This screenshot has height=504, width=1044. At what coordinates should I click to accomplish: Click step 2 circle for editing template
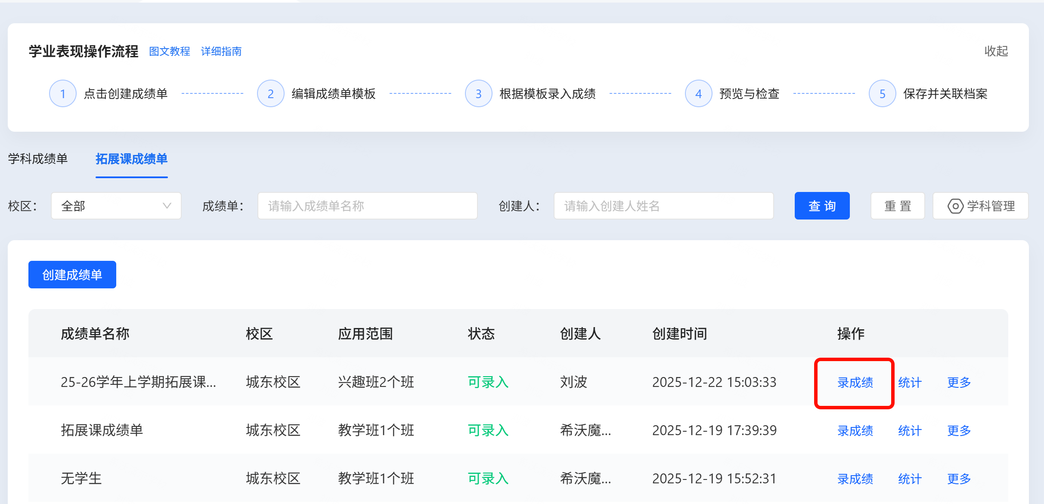point(270,93)
